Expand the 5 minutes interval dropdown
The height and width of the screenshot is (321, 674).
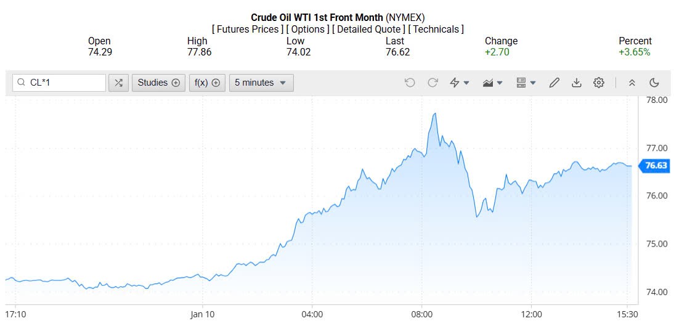click(261, 83)
